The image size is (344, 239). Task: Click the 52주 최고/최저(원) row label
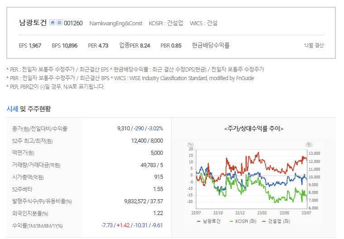point(32,141)
